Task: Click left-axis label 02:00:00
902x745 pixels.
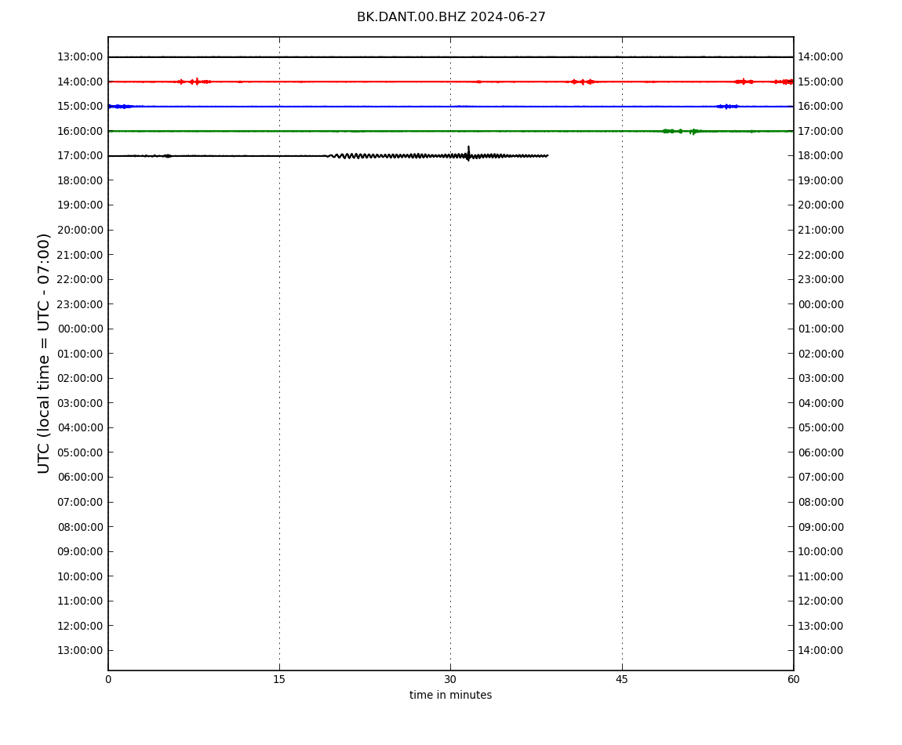Action: coord(80,379)
